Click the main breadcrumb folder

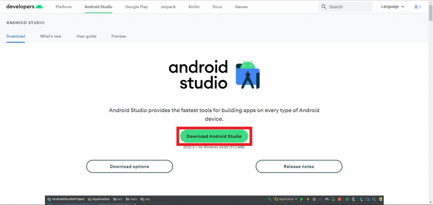[132, 199]
